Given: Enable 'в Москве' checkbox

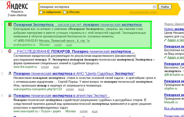Looking at the screenshot, I should (x=65, y=12).
